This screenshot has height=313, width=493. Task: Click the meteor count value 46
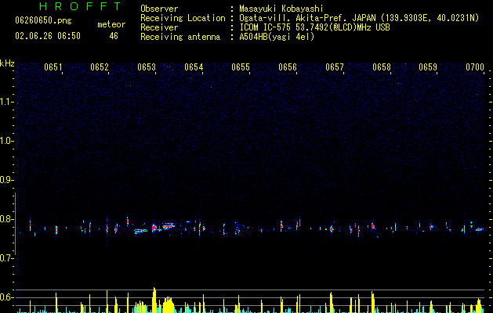[x=114, y=36]
